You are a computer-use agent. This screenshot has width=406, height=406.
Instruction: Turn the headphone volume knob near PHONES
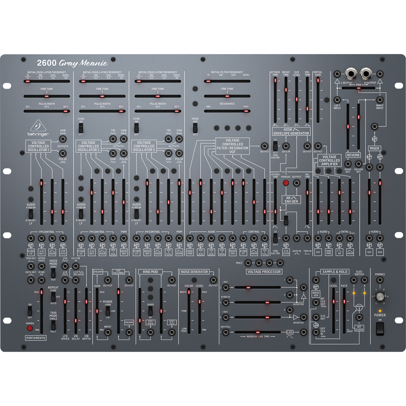point(380,296)
